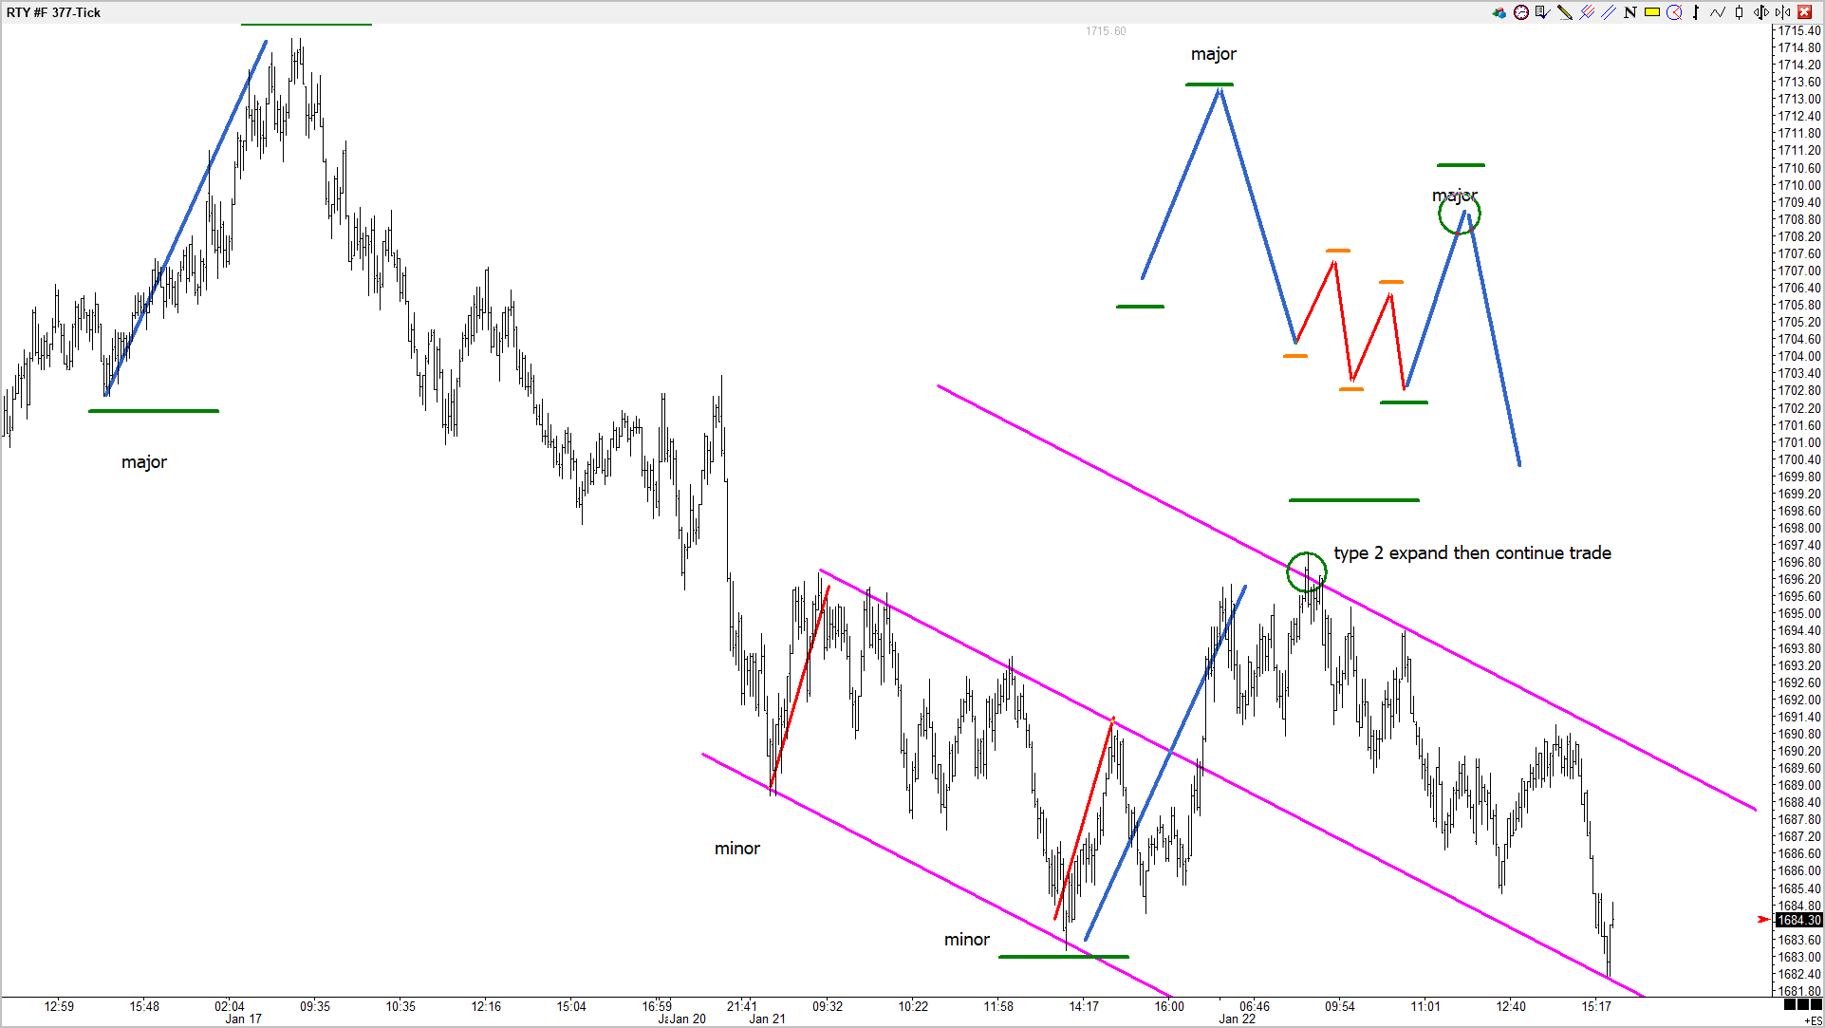The height and width of the screenshot is (1028, 1825).
Task: Select the parallel channel lines tool
Action: pos(1609,12)
